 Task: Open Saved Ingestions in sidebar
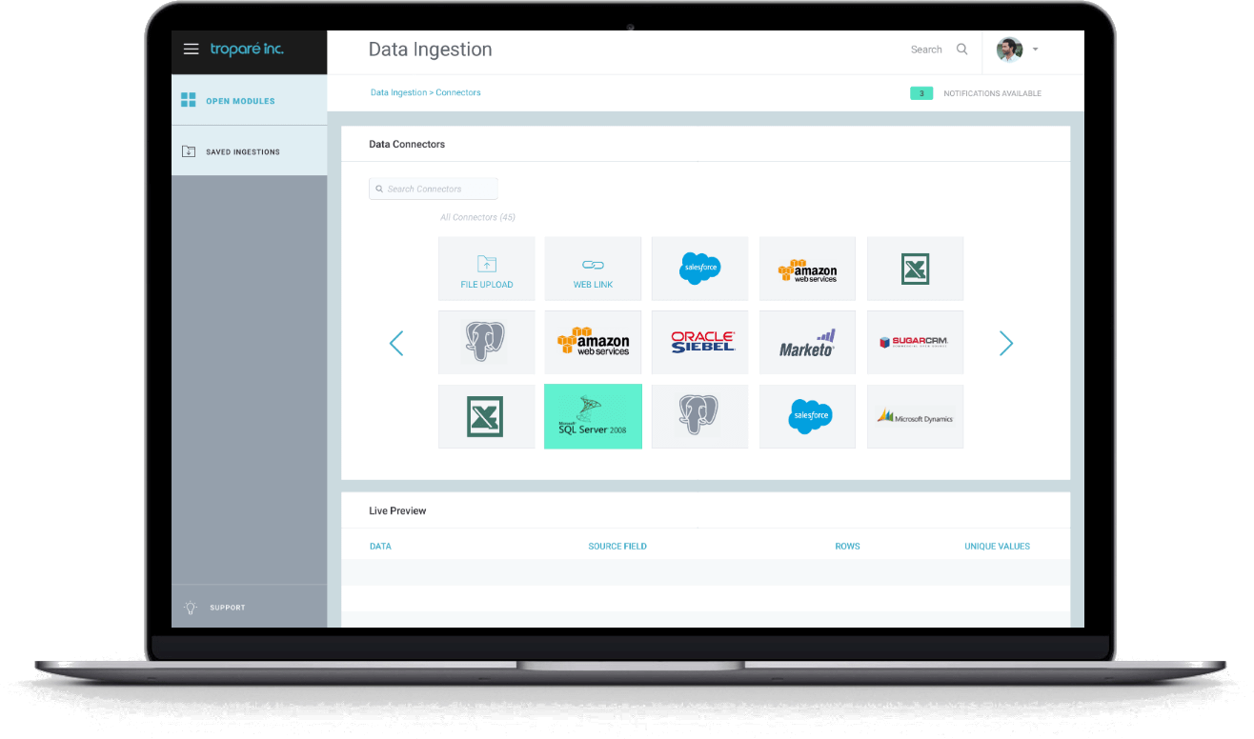pyautogui.click(x=250, y=151)
